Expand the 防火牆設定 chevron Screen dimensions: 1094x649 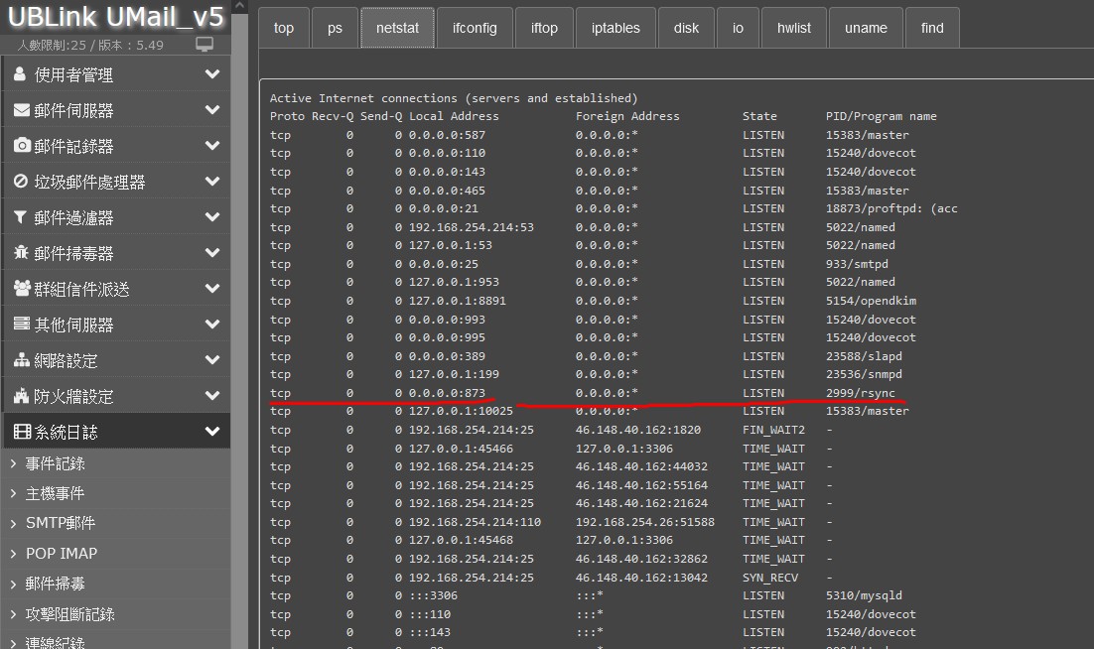[x=211, y=396]
